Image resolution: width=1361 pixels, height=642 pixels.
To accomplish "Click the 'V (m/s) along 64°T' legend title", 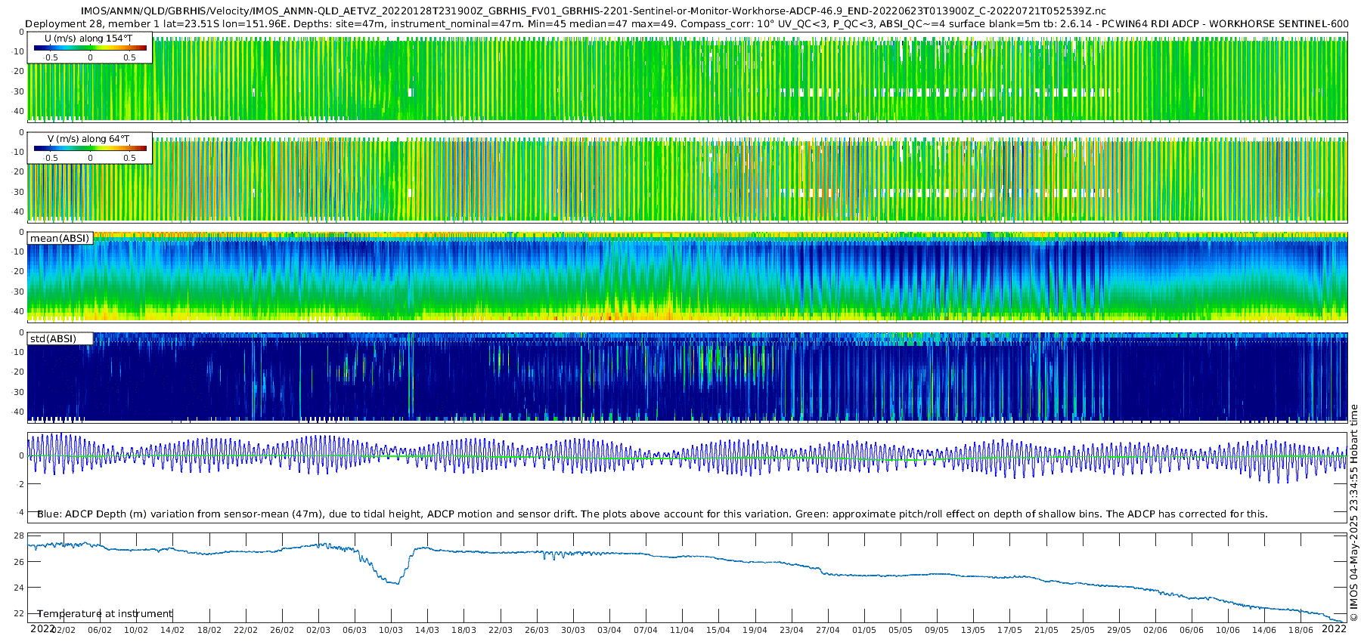I will (88, 139).
